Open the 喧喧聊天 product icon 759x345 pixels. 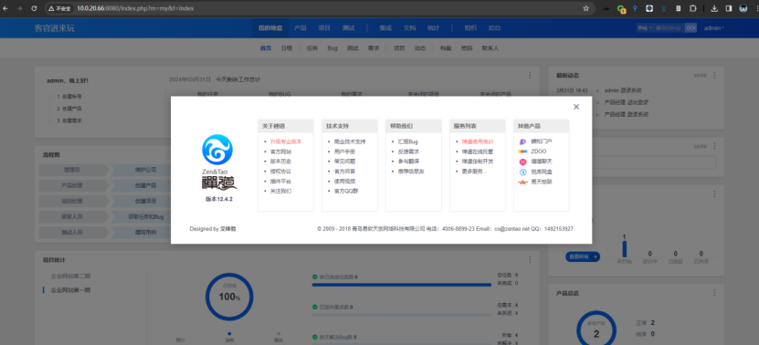522,162
